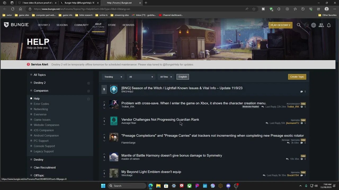
Task: Click the Bungie logo
Action: point(16,25)
